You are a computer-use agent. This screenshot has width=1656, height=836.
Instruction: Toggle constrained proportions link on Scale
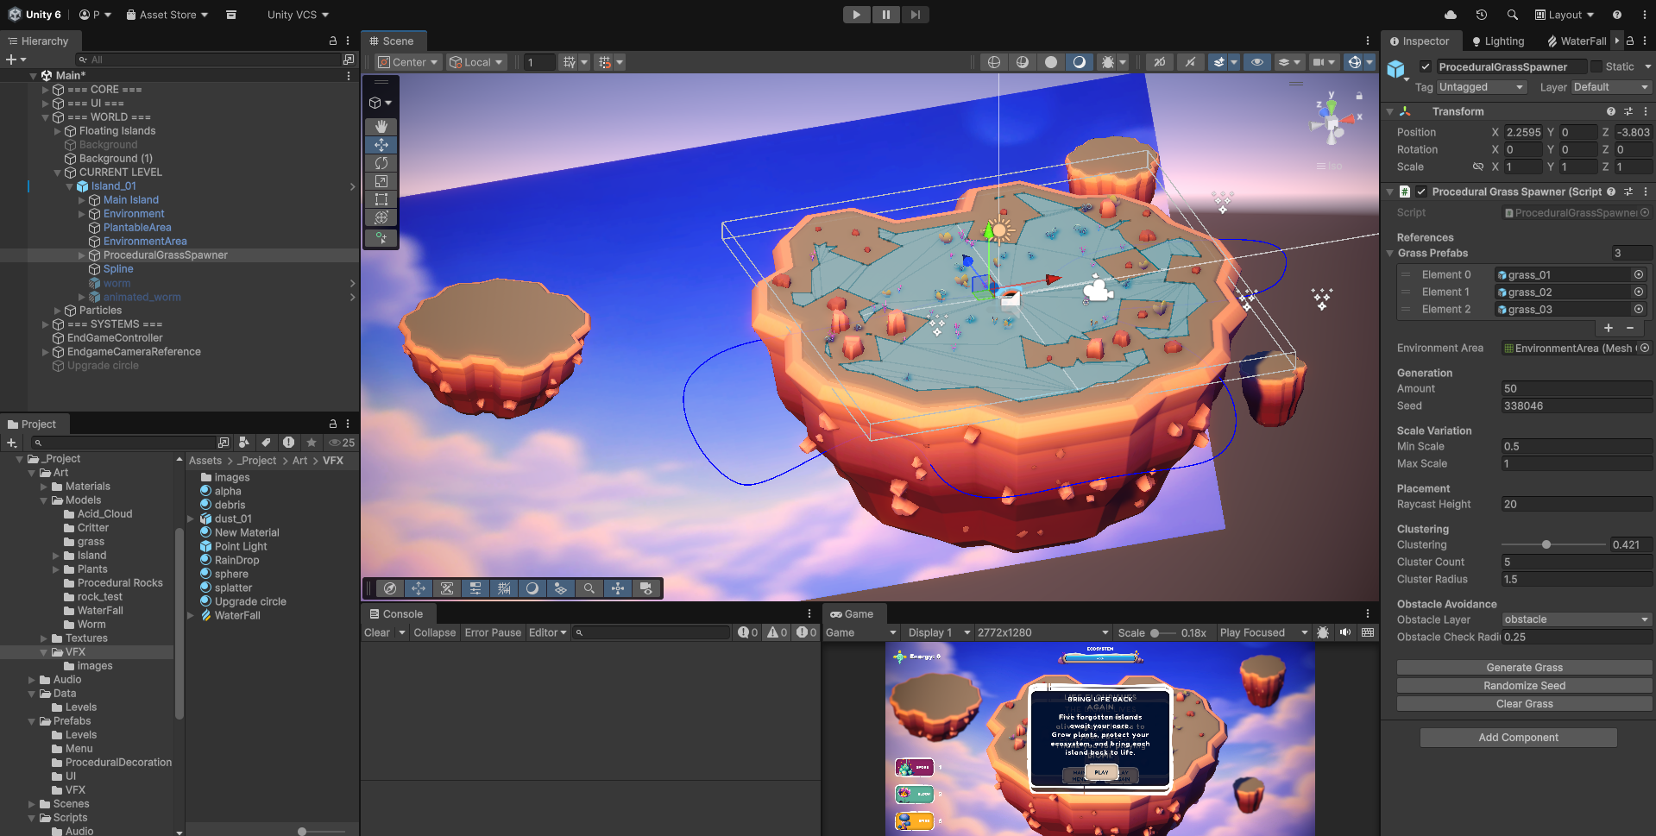click(x=1478, y=167)
